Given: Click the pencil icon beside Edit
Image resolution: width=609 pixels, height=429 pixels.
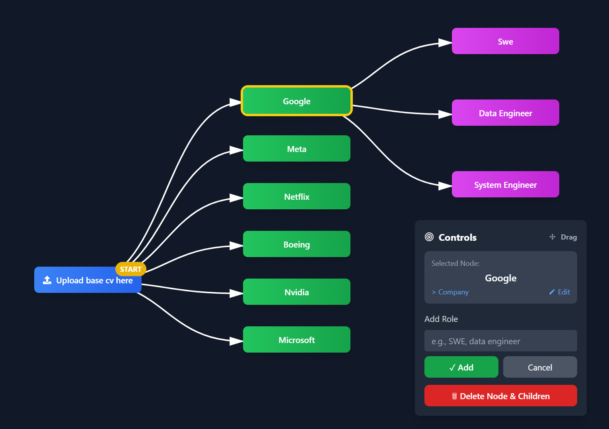Looking at the screenshot, I should pos(552,292).
